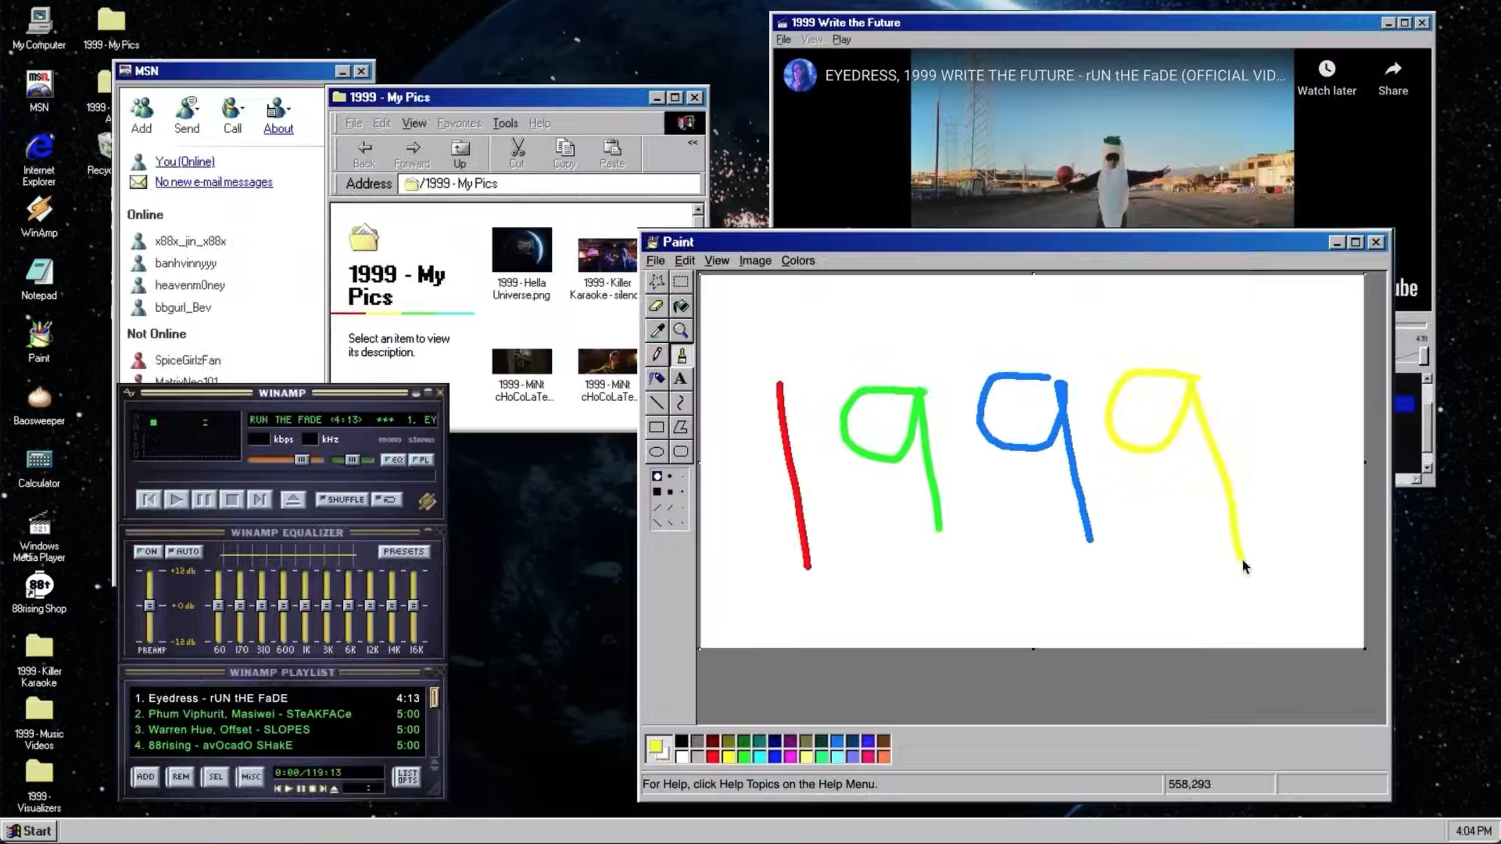Toggle Winamp Shuffle mode
This screenshot has height=844, width=1501.
click(342, 499)
